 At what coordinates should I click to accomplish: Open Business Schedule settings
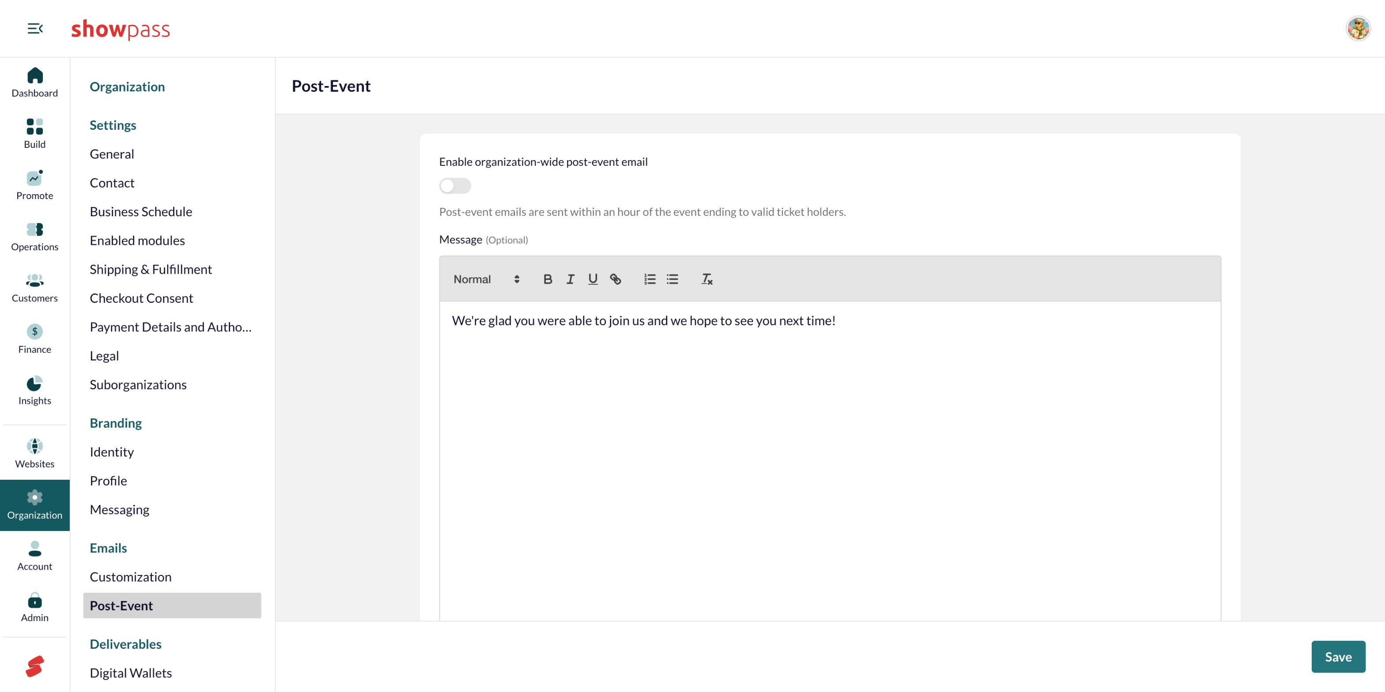[x=141, y=212]
